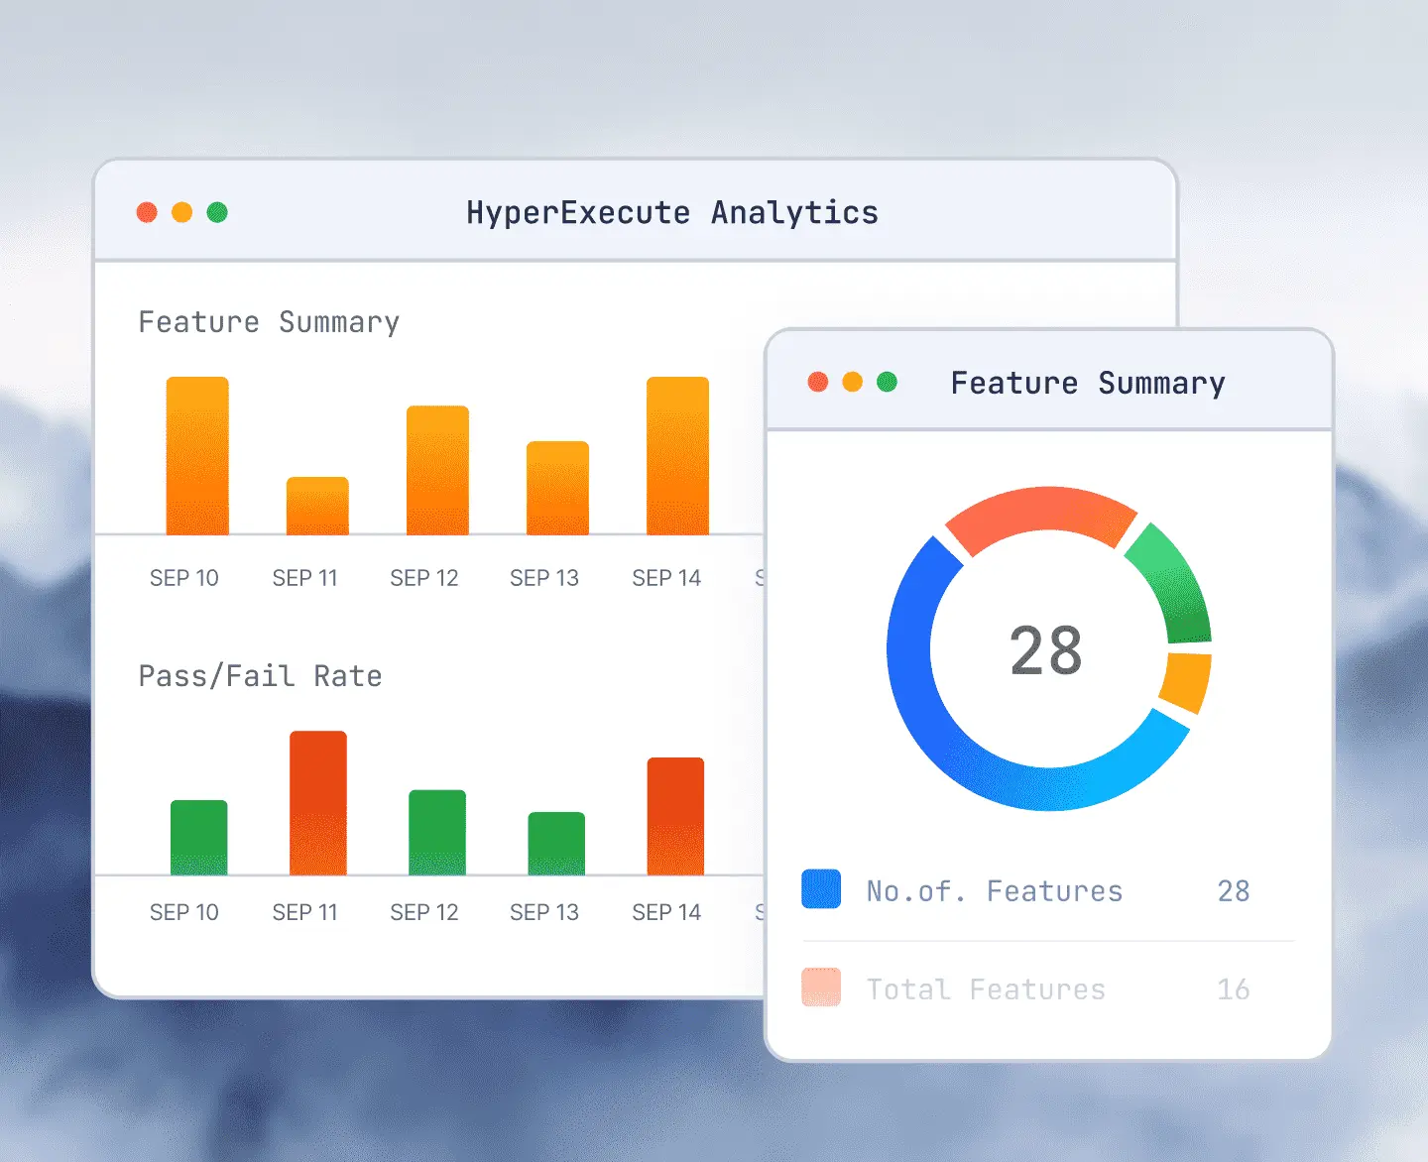Click SEP 12 label under Pass/Fail Rate chart
Image resolution: width=1428 pixels, height=1162 pixels.
click(424, 912)
